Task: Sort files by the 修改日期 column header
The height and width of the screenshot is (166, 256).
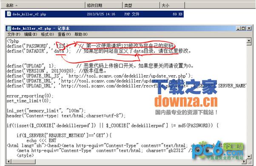Action: pos(104,6)
